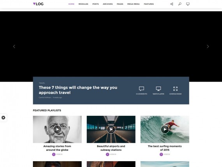Open the Modules menu
Screen dimensions: 222x167
[83, 4]
